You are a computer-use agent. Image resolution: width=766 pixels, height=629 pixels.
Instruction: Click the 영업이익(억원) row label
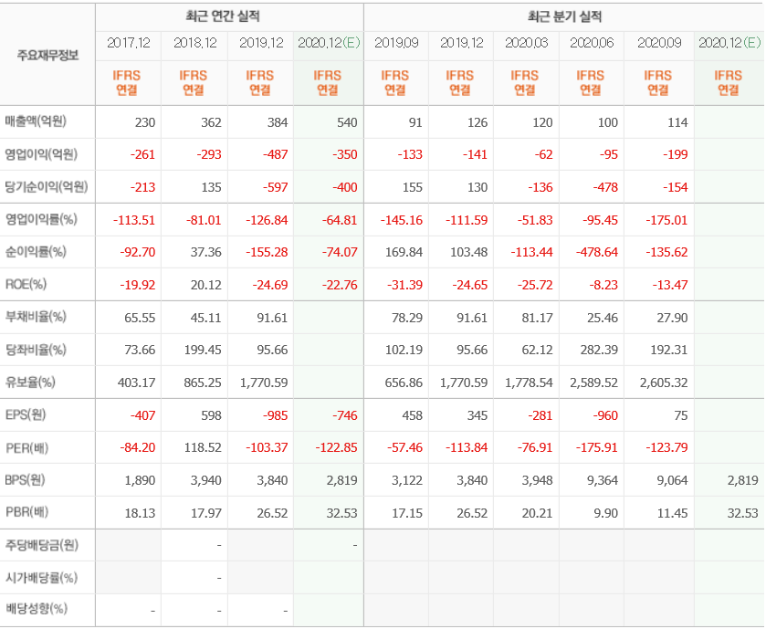pos(41,154)
